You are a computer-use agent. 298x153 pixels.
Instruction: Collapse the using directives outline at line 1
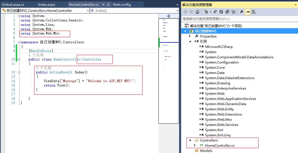tap(19, 16)
